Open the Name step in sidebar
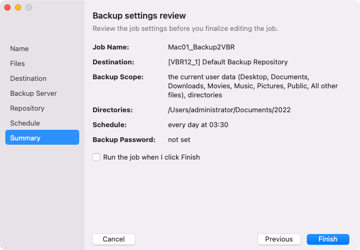This screenshot has height=250, width=360. [20, 48]
